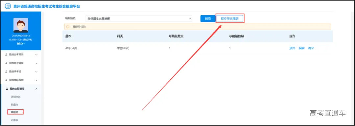Expand the 我的高考体检 menu chevron
This screenshot has width=355, height=126.
36,63
